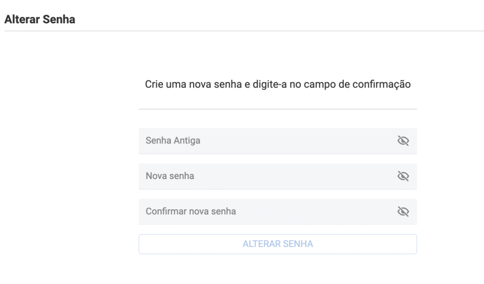Show the Senha Antiga password text
The image size is (484, 284).
[x=403, y=141]
